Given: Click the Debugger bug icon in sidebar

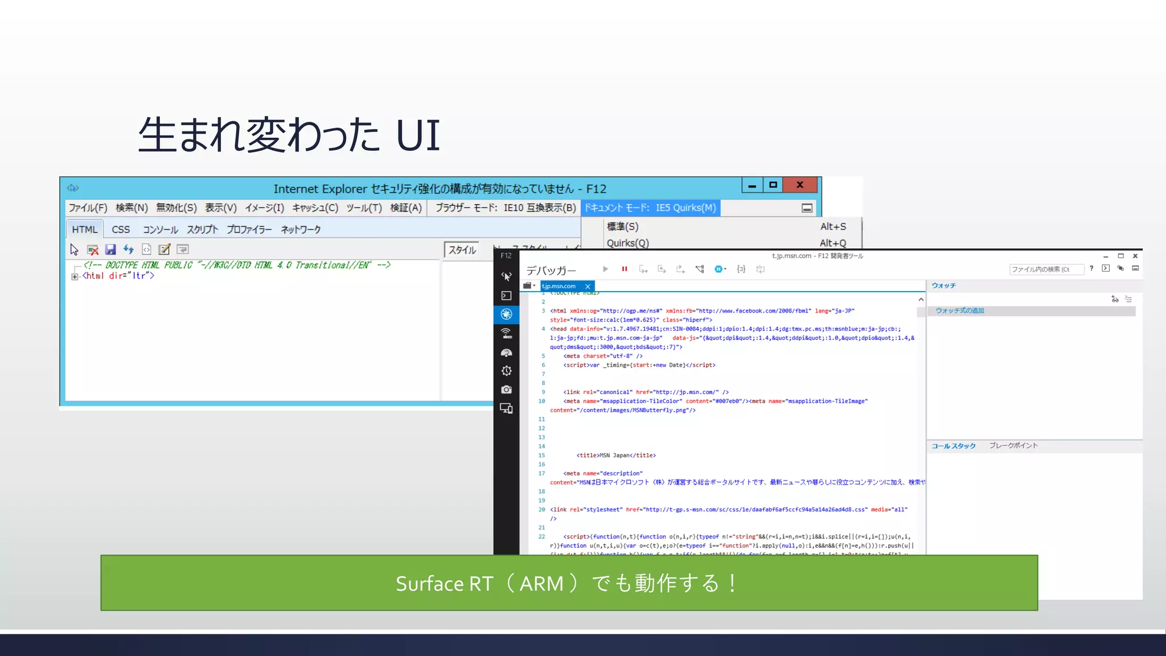Looking at the screenshot, I should 506,314.
